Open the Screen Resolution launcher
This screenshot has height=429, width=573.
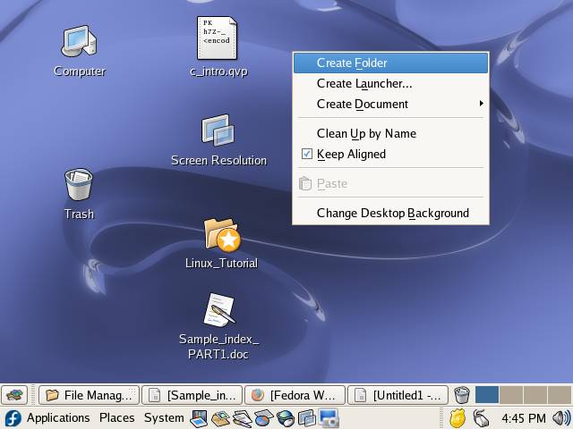coord(218,130)
